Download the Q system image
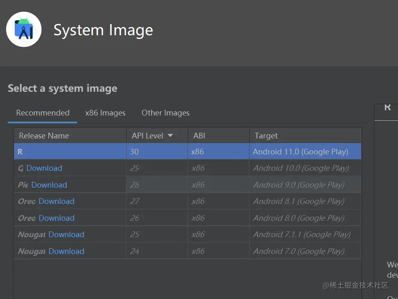 (x=44, y=168)
